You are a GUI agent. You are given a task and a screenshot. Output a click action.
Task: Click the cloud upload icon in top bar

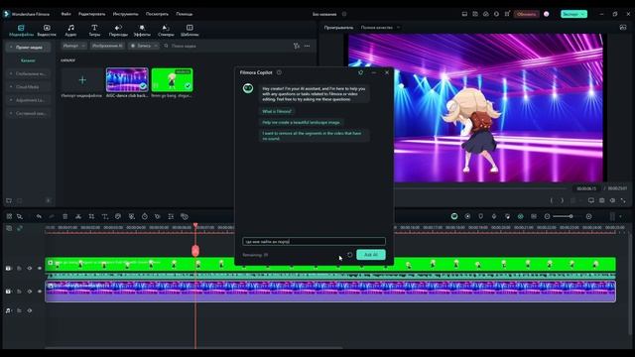point(485,14)
